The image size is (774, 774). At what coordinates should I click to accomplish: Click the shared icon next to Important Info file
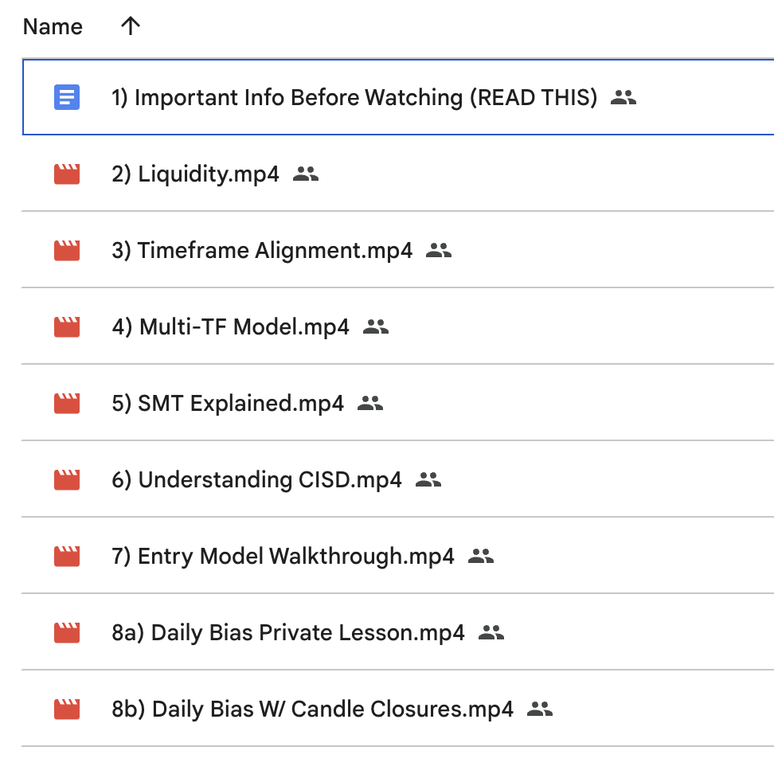click(623, 97)
